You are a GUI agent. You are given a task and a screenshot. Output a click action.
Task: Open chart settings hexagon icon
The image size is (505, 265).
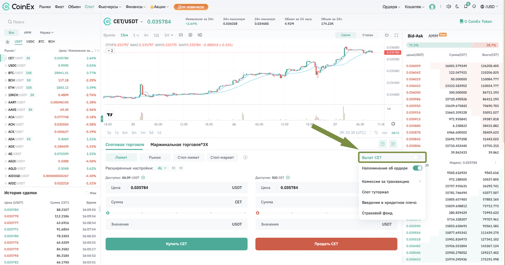tap(190, 35)
